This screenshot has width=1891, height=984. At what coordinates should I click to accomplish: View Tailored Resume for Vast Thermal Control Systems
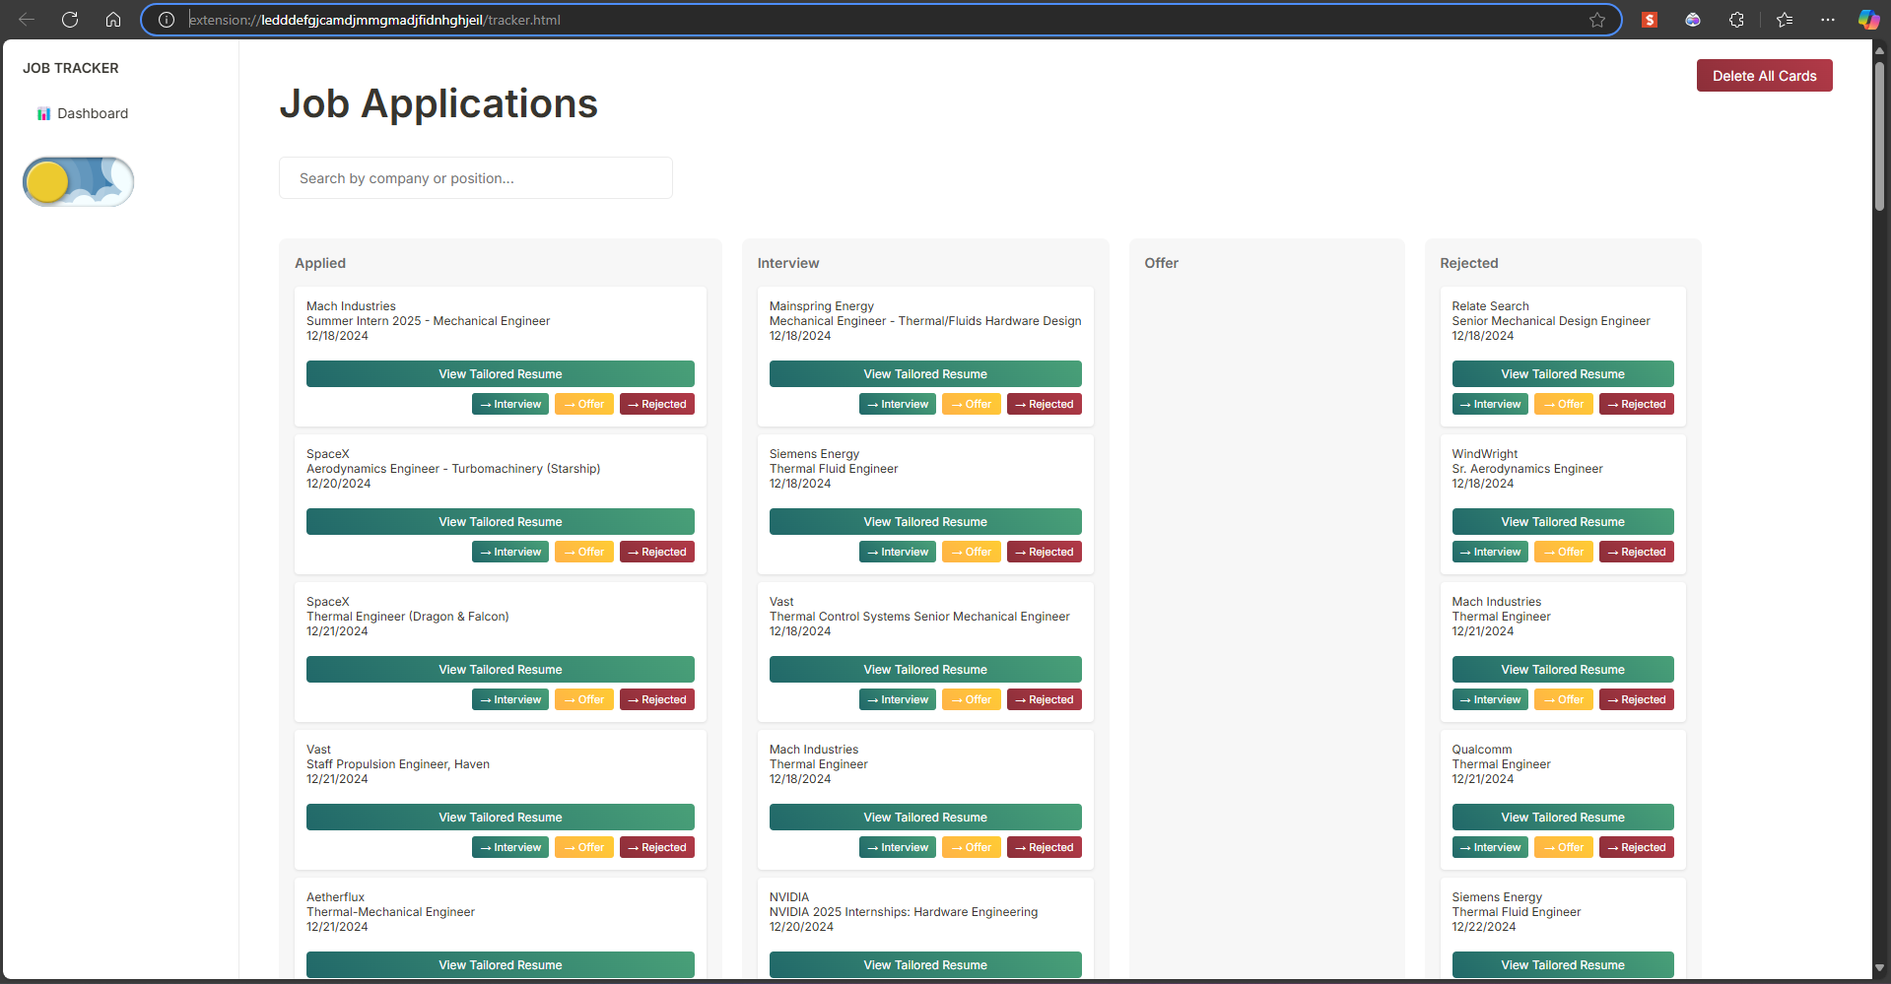pyautogui.click(x=925, y=670)
